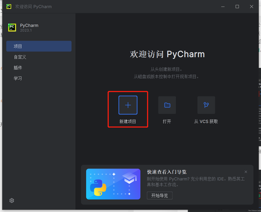The width and height of the screenshot is (261, 212).
Task: Click the tour thumbnail with Python logo
Action: [x=113, y=184]
